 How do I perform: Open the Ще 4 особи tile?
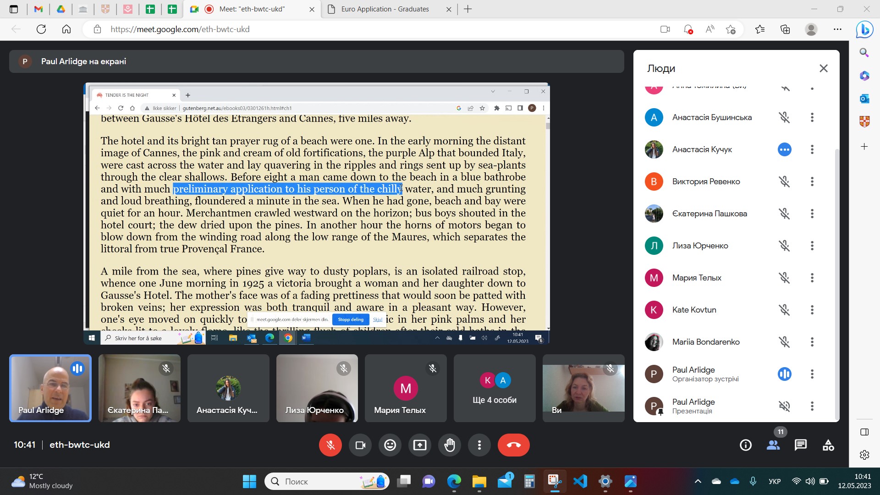point(495,388)
